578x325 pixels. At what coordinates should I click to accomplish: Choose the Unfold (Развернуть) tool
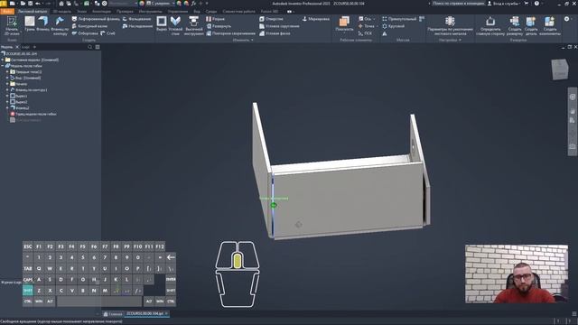[x=219, y=26]
